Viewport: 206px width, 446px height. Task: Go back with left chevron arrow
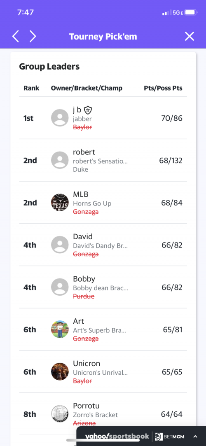tap(15, 36)
